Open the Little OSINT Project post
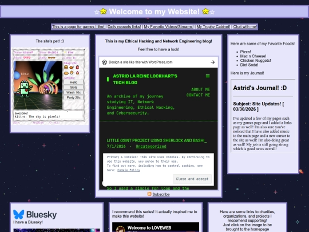Screen dimensions: 309x232 157,140
